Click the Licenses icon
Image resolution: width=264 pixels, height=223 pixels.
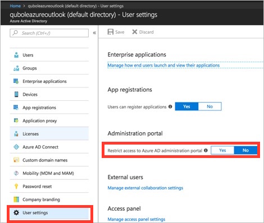(16, 134)
